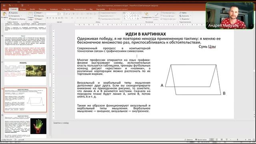
Task: Open the Select (Выделить) dropdown
Action: [x=185, y=19]
